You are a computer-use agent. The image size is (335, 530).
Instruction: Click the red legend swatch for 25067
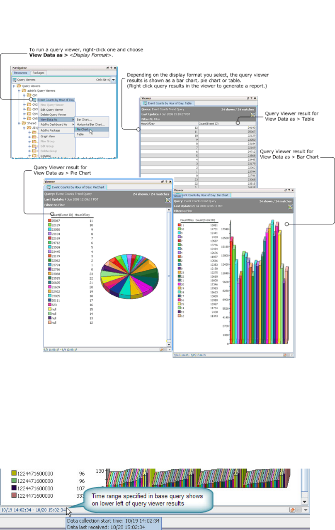[49, 221]
